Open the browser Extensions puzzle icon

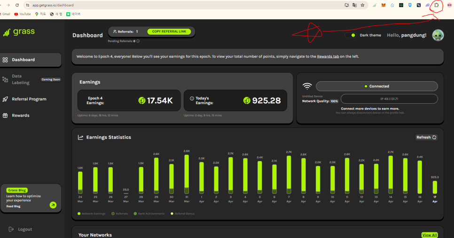(436, 5)
